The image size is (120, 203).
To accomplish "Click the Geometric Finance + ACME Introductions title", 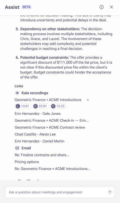I will tap(48, 100).
